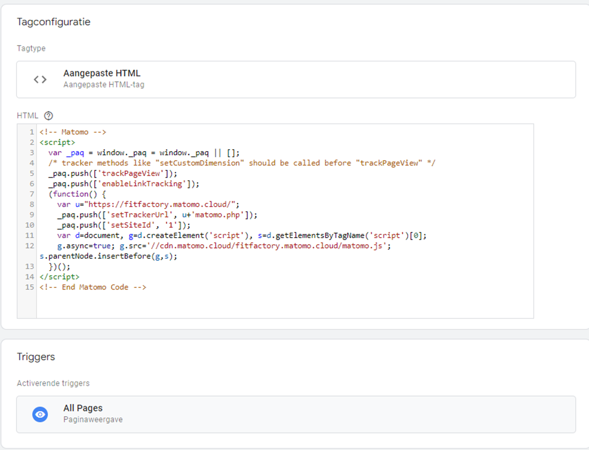This screenshot has width=589, height=450.
Task: Open the All Pages trigger card
Action: 296,415
